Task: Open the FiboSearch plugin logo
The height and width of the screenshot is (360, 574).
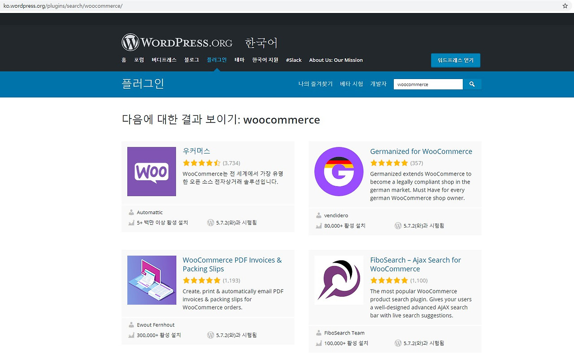Action: [x=339, y=280]
